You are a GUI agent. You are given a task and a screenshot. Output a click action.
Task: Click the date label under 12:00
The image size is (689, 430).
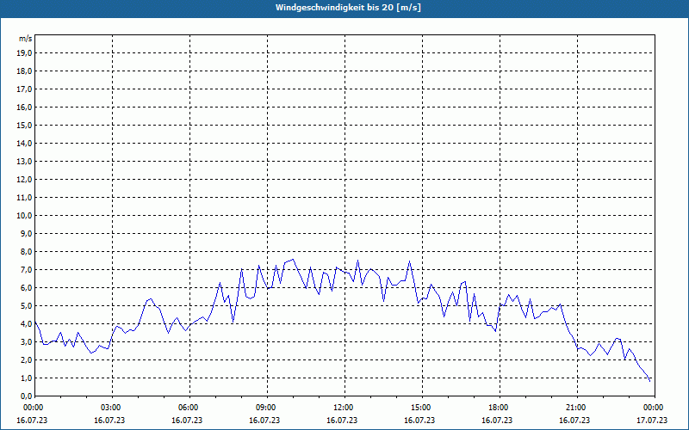tap(342, 420)
